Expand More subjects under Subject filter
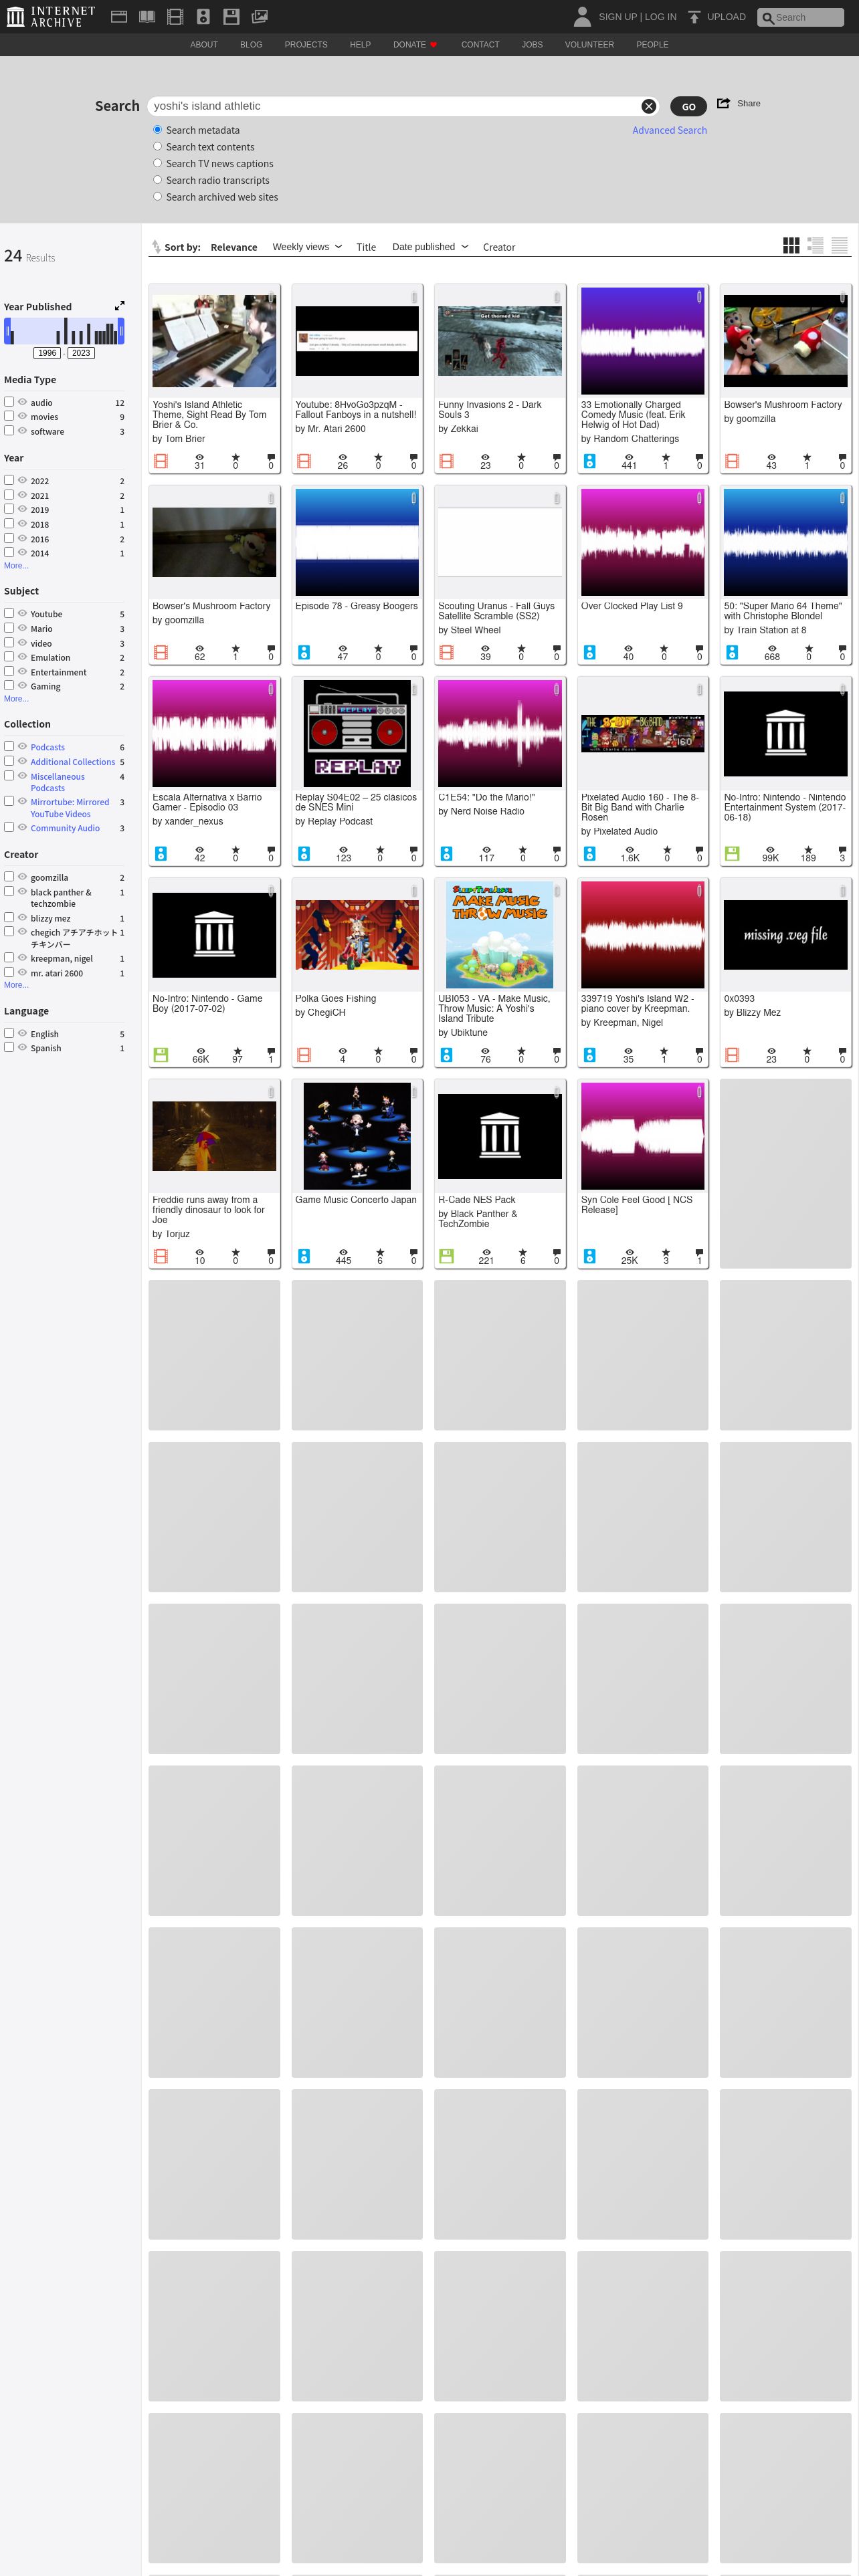Viewport: 859px width, 2576px height. pos(16,699)
